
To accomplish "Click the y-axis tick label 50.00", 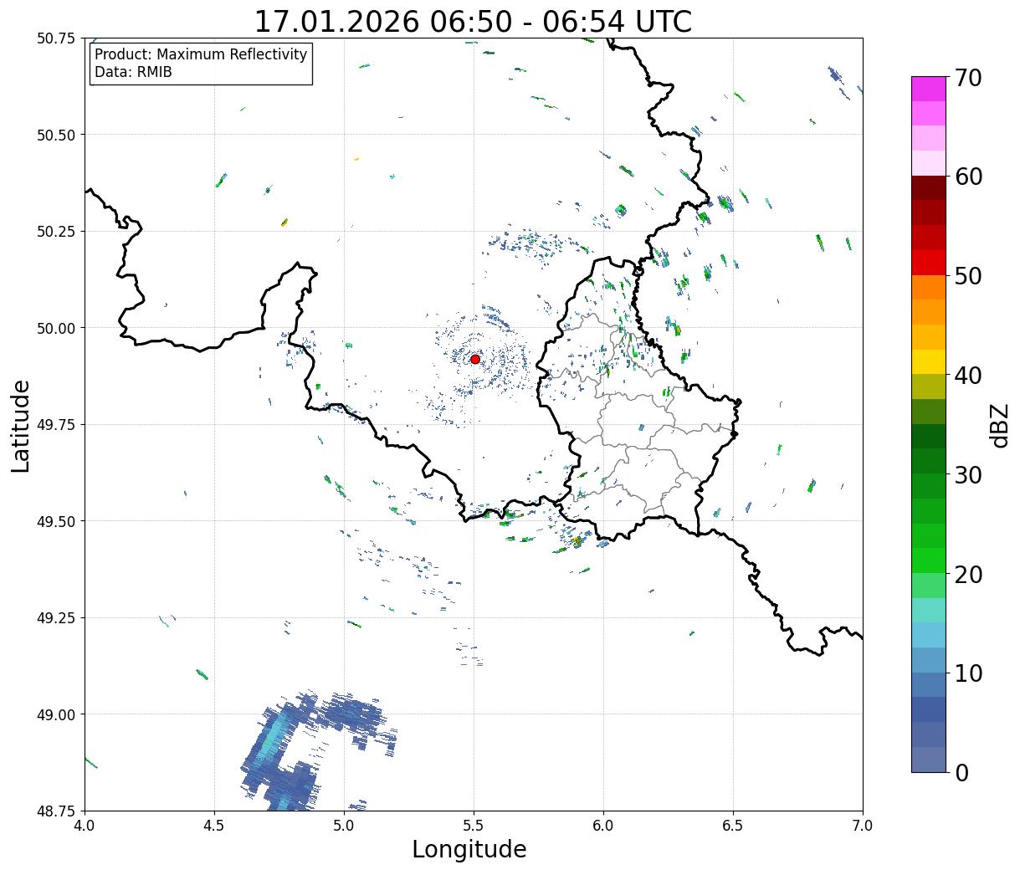I will [56, 328].
